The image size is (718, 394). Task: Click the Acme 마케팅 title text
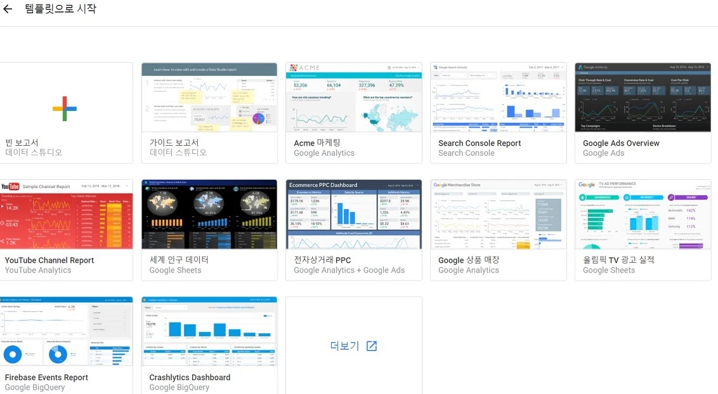click(317, 143)
